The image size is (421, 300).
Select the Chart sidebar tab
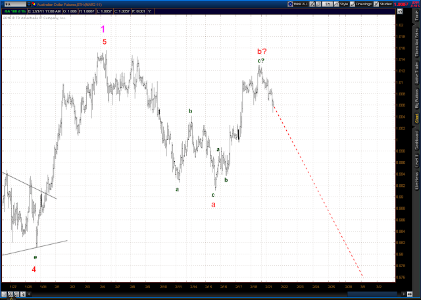(x=416, y=118)
